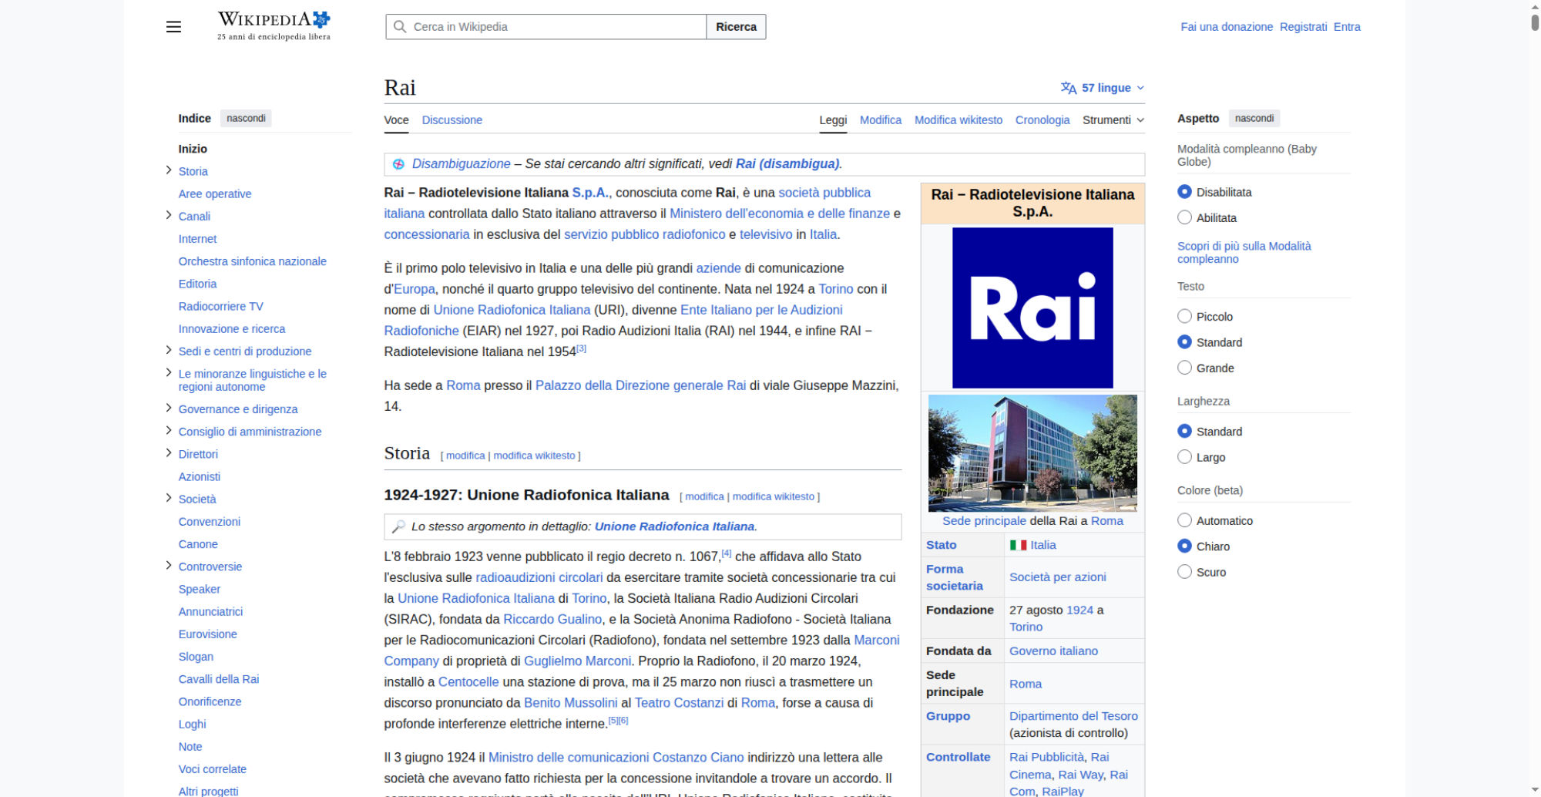Expand the Controversie index entry
The width and height of the screenshot is (1541, 797).
[x=169, y=566]
